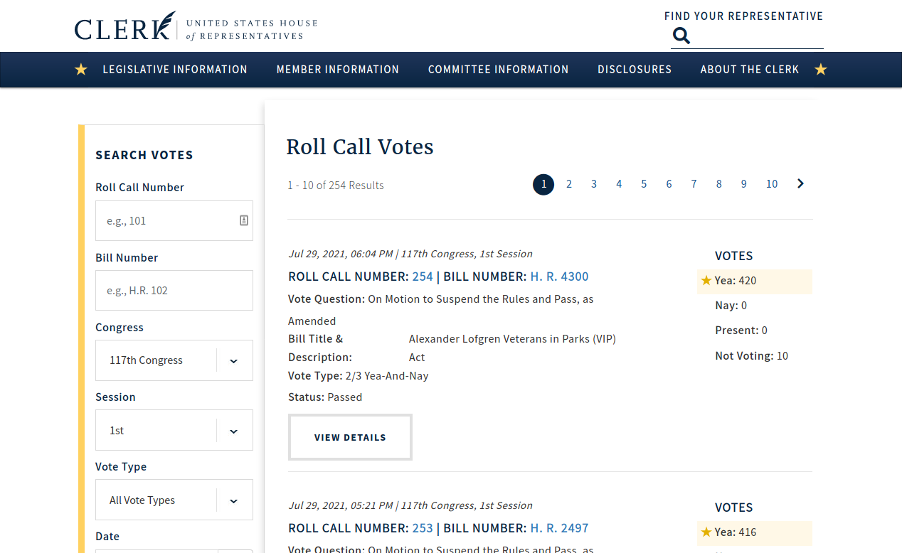Image resolution: width=902 pixels, height=553 pixels.
Task: Click View Details for roll call 254
Action: 350,437
